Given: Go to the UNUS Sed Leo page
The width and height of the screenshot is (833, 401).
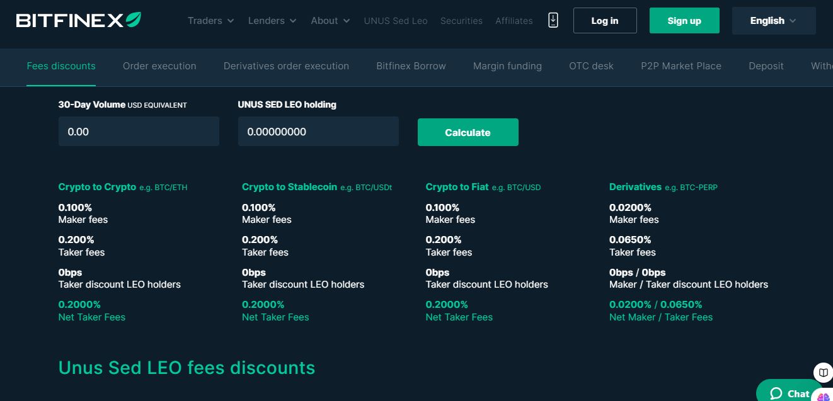Looking at the screenshot, I should (396, 21).
